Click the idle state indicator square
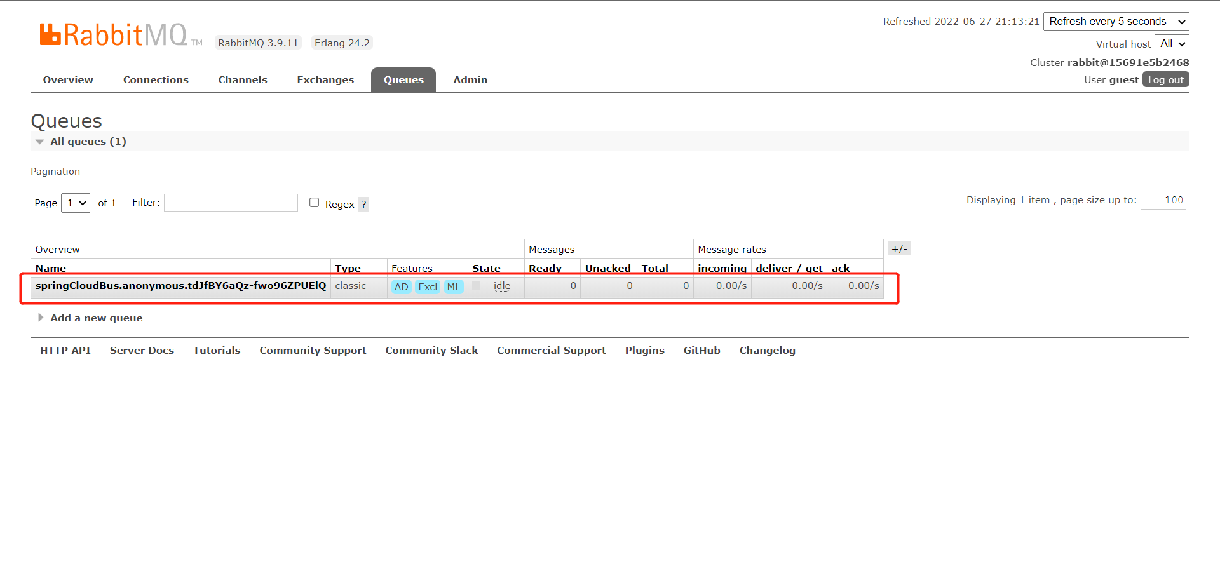The width and height of the screenshot is (1220, 573). click(477, 286)
